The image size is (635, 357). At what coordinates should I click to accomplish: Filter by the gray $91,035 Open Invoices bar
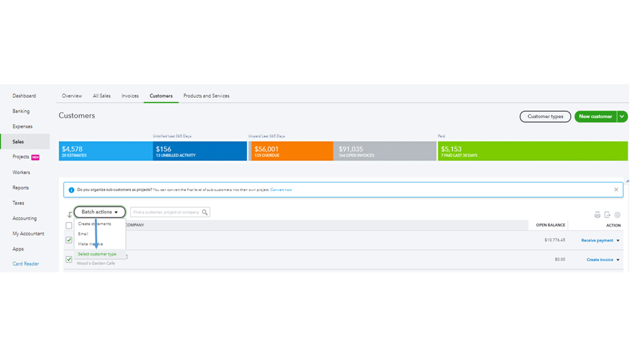[385, 151]
